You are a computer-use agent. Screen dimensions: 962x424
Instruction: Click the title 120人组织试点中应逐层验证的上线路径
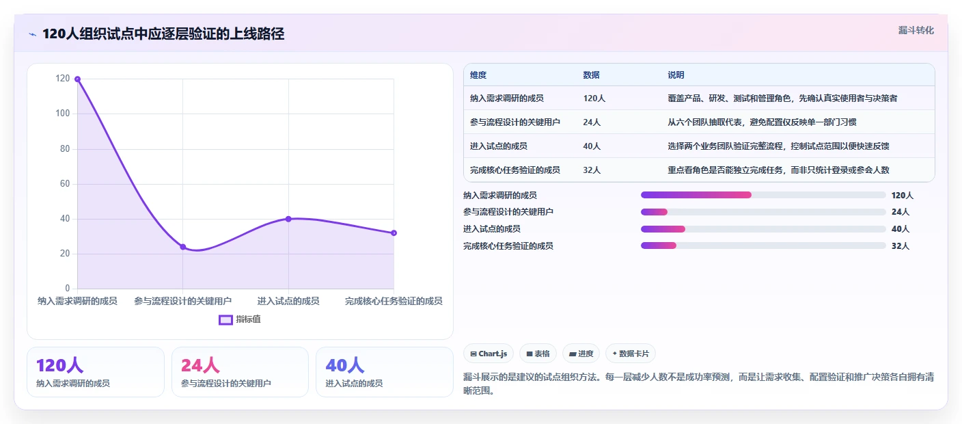click(x=163, y=34)
